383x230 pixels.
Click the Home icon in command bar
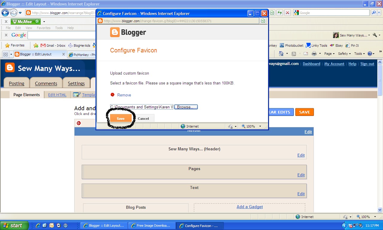pos(281,54)
